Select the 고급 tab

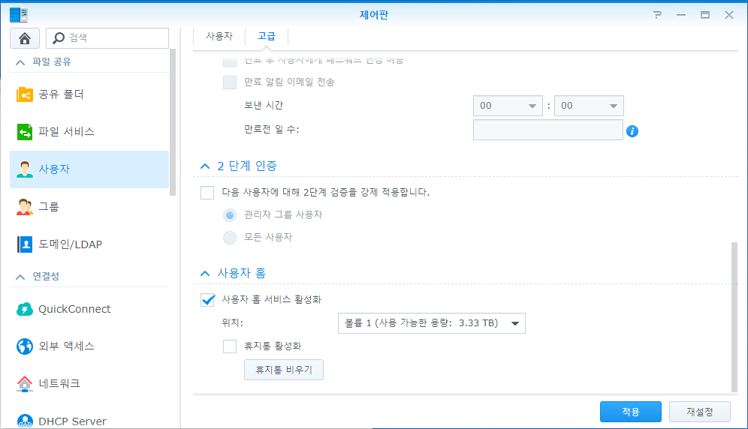point(267,36)
